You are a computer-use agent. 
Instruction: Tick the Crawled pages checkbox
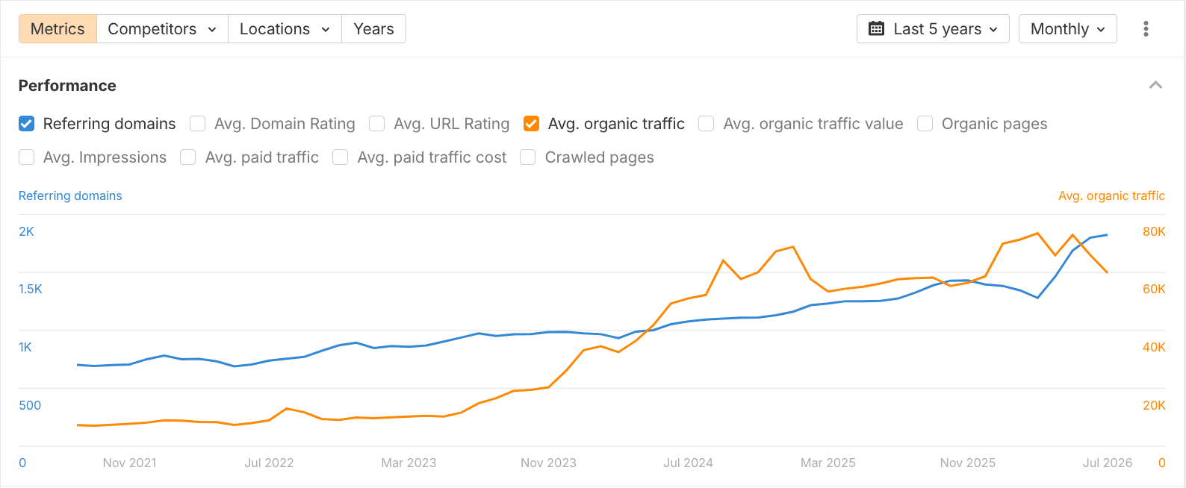pos(528,157)
